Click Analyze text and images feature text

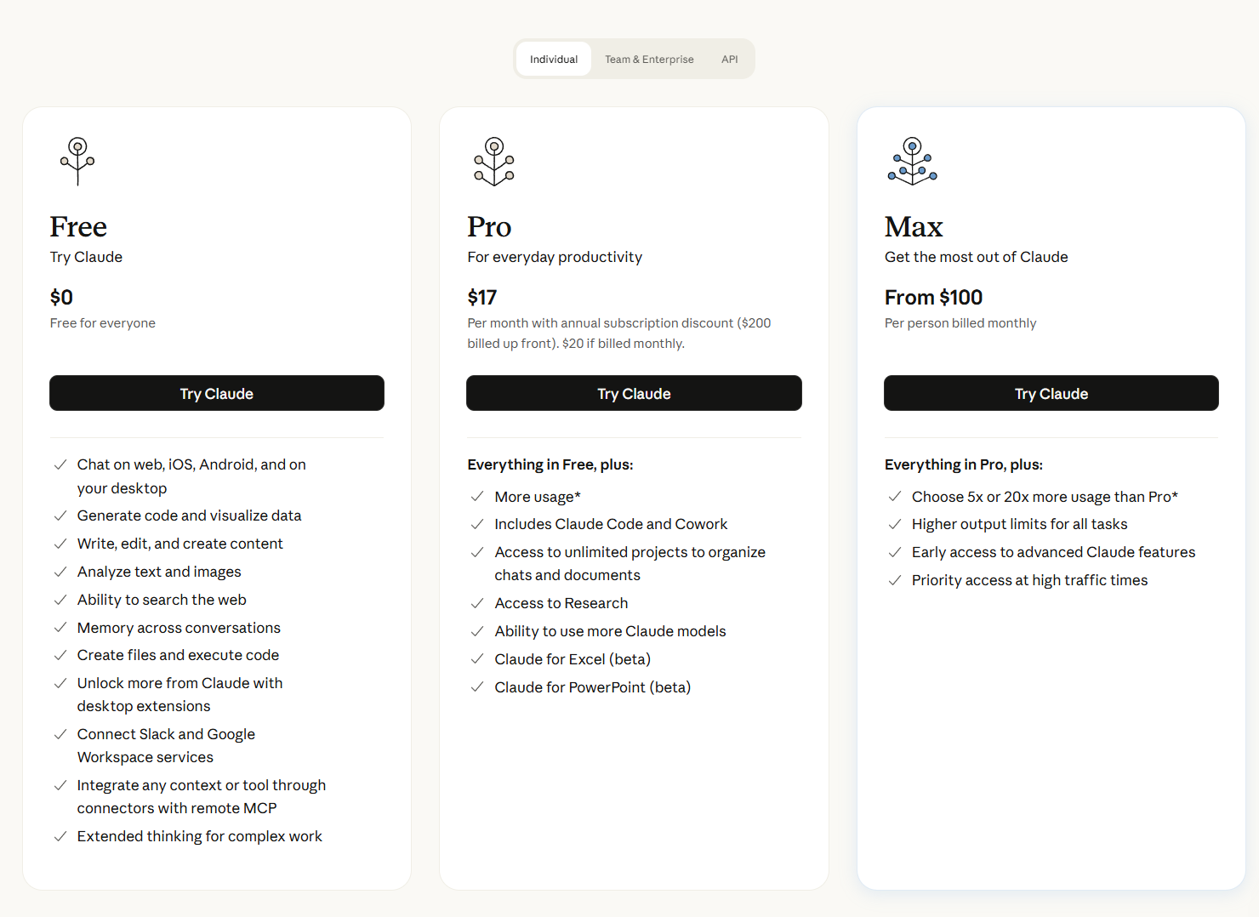[x=159, y=572]
